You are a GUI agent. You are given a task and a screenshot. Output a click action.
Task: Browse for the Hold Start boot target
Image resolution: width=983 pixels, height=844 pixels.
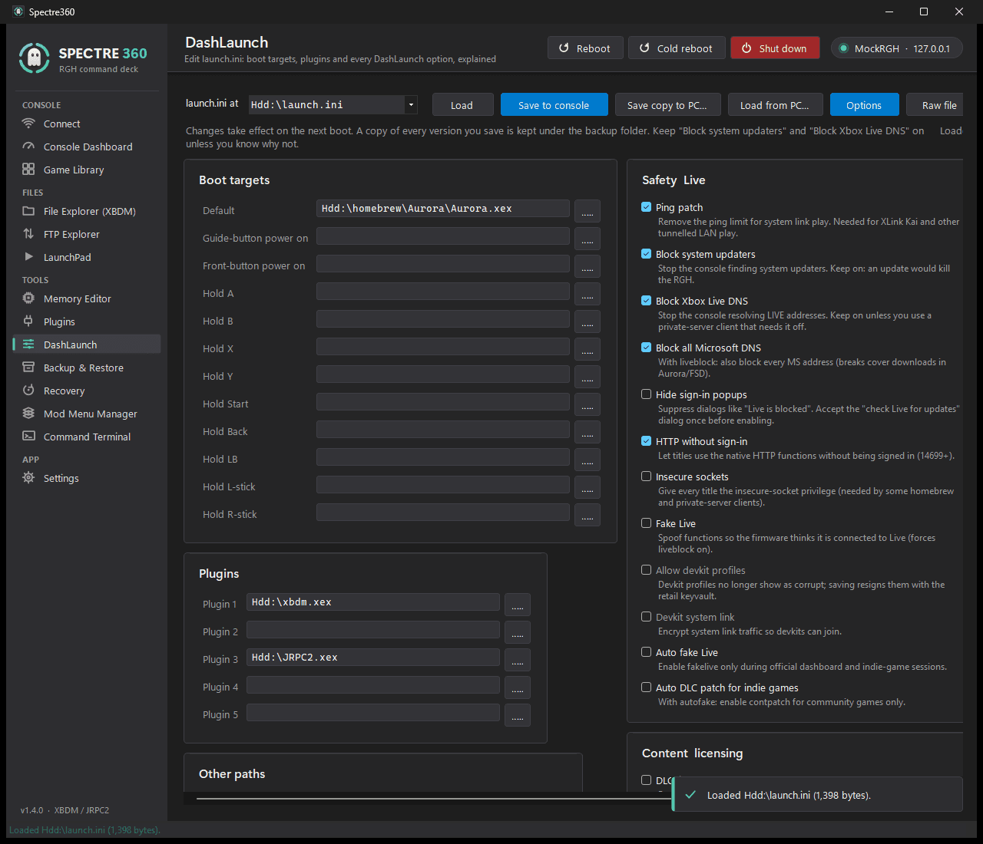587,404
